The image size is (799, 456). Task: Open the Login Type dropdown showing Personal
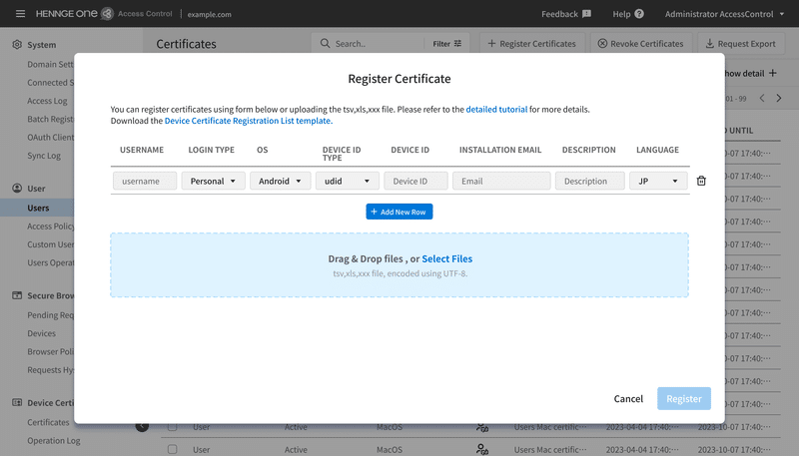(x=213, y=181)
